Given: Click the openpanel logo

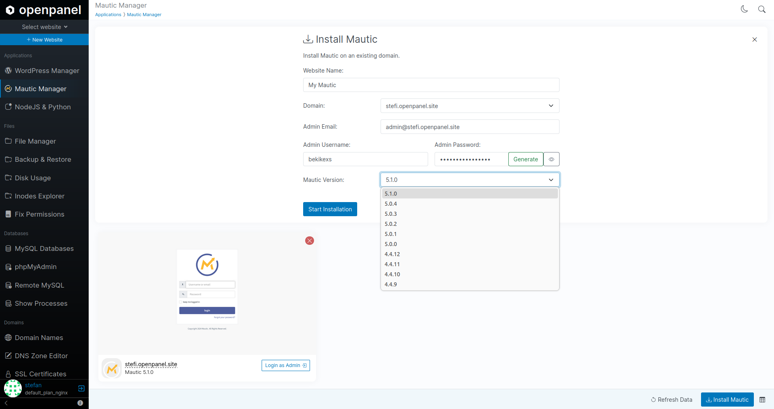Looking at the screenshot, I should tap(44, 10).
